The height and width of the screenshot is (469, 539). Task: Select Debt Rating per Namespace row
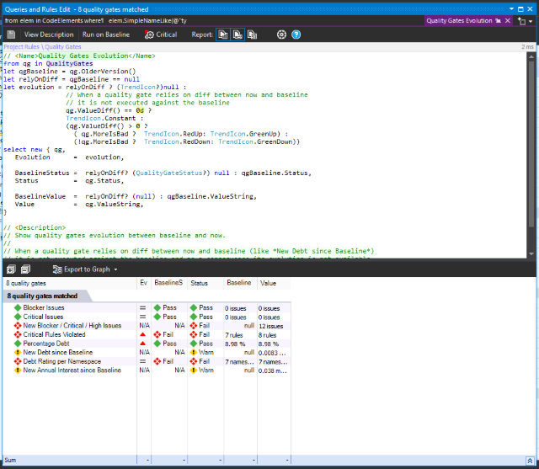click(147, 361)
